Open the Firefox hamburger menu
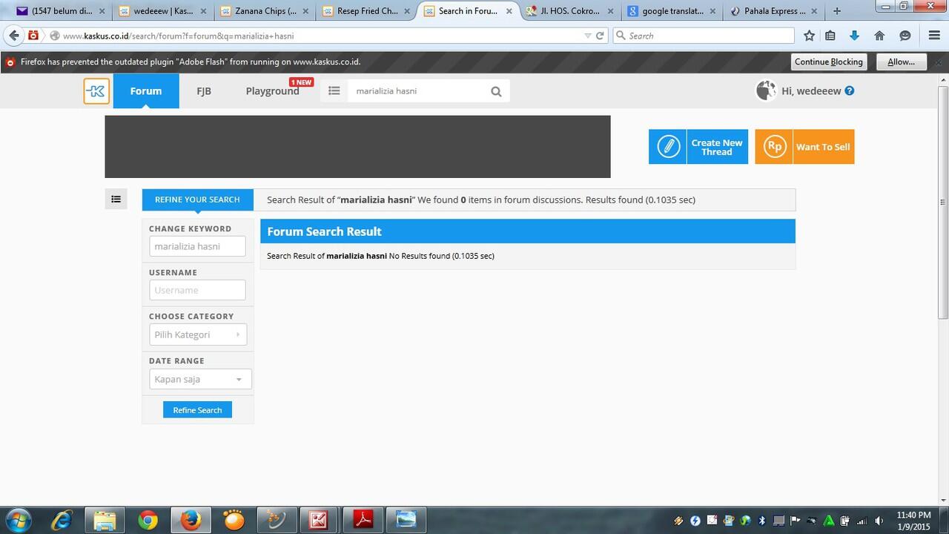 click(934, 36)
